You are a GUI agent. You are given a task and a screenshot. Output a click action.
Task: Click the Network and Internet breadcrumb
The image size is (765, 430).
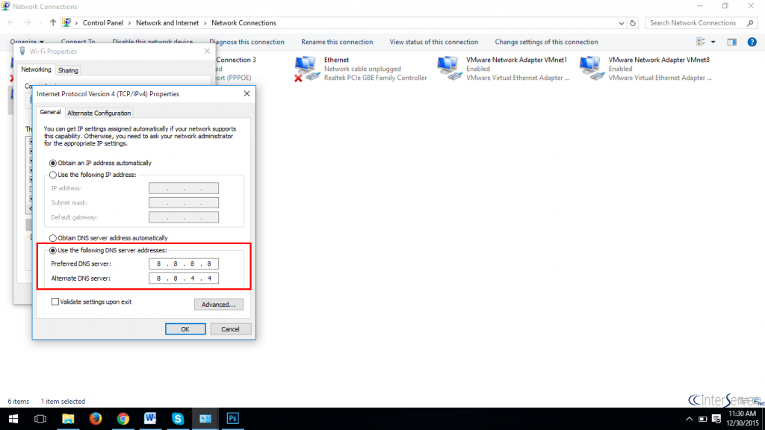point(167,23)
